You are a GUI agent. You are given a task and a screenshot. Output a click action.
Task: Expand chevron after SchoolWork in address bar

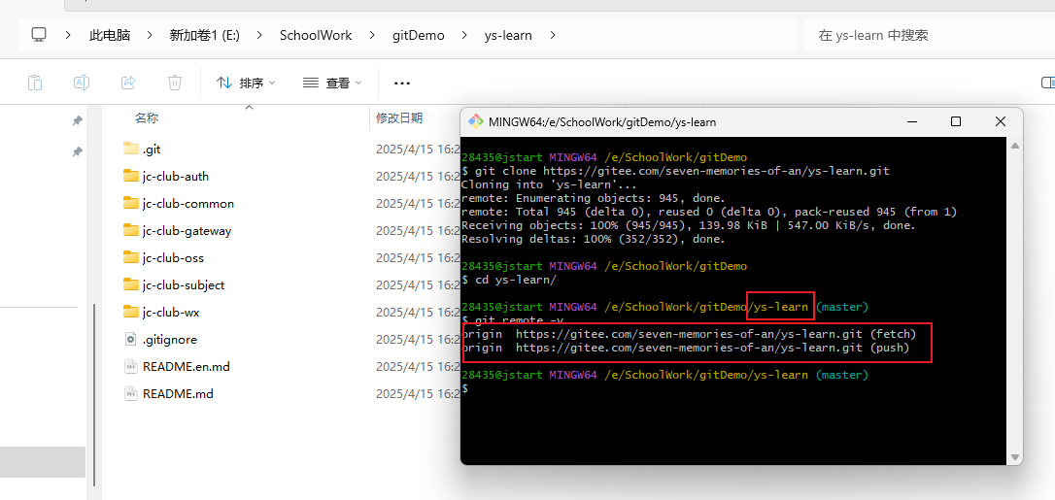click(372, 35)
